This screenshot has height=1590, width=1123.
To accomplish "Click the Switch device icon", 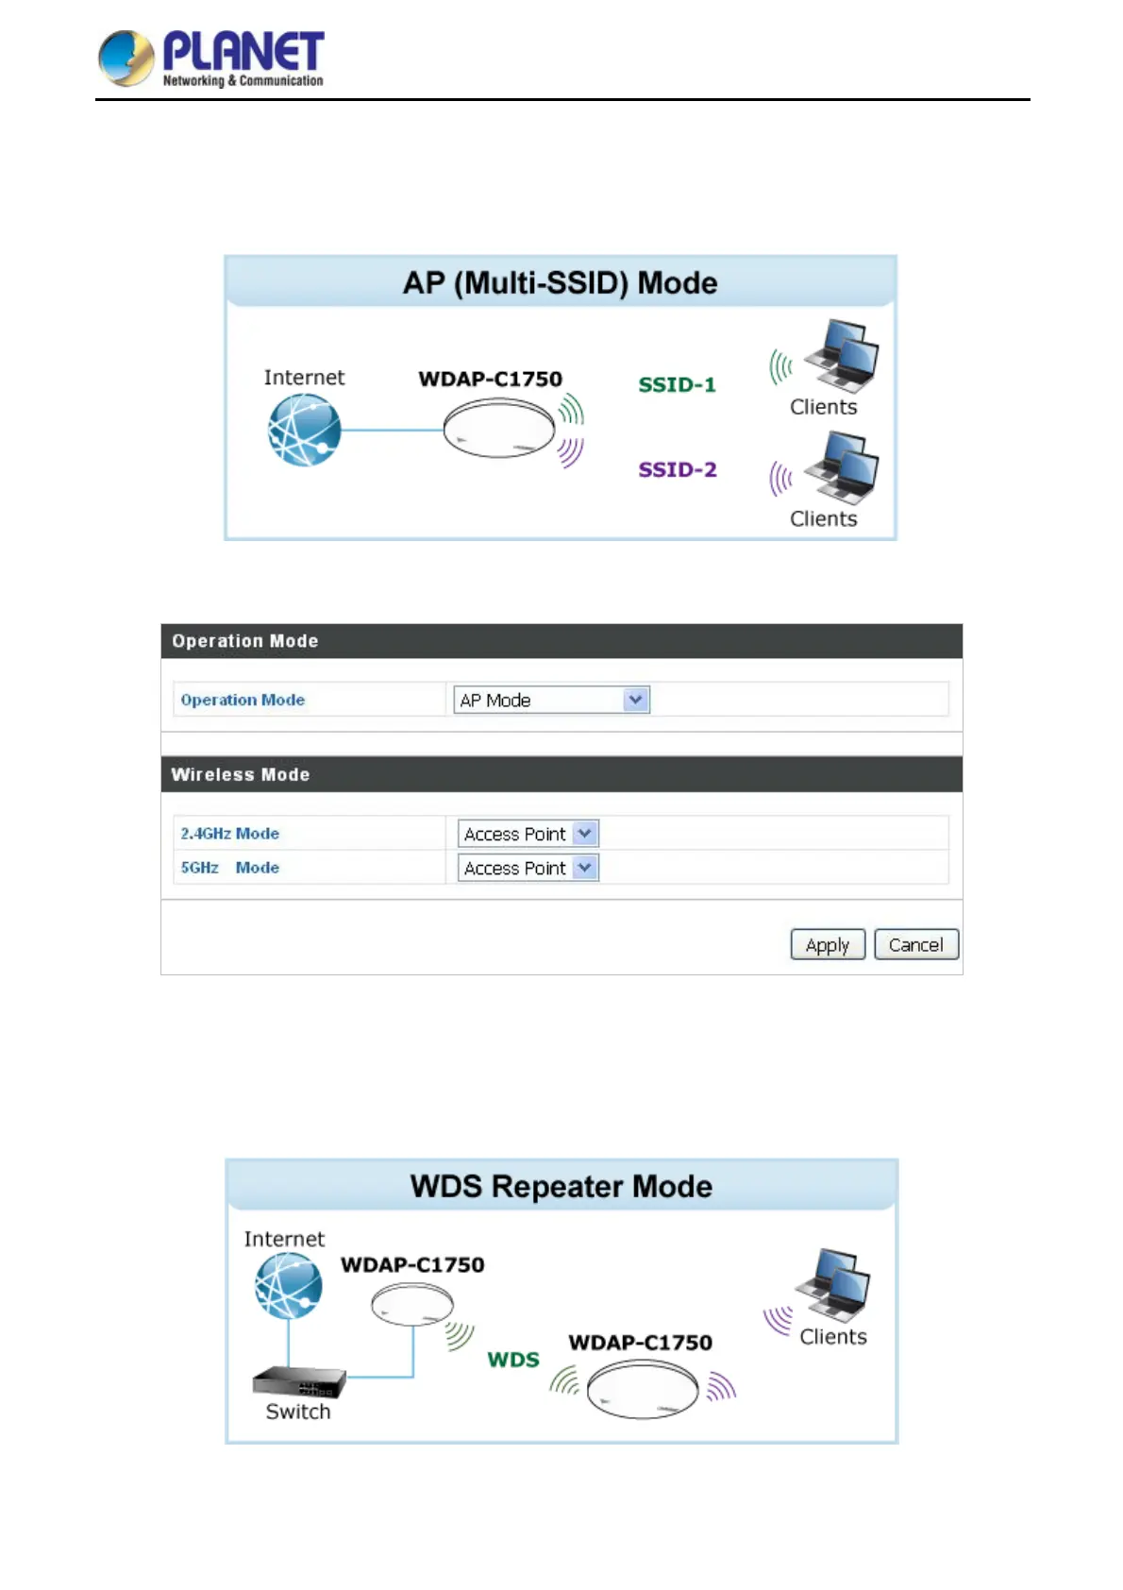I will pyautogui.click(x=299, y=1383).
